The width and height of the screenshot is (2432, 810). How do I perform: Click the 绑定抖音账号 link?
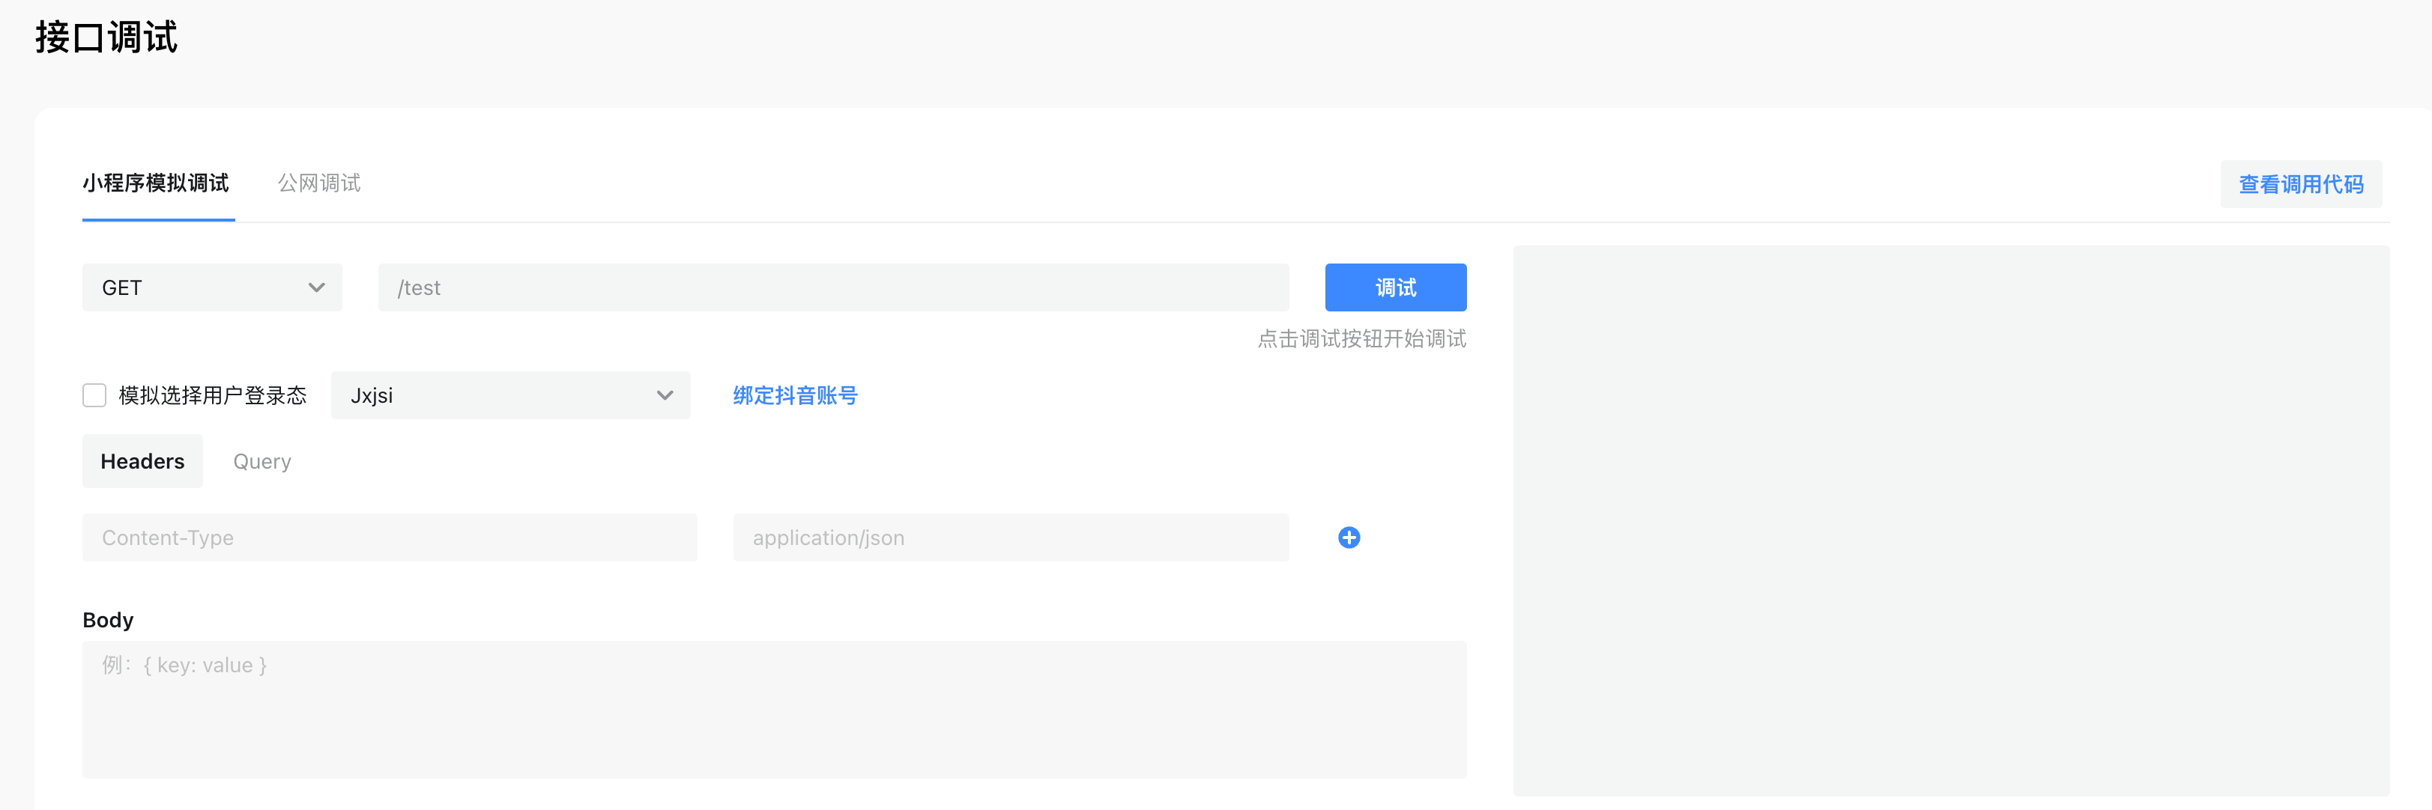[795, 395]
